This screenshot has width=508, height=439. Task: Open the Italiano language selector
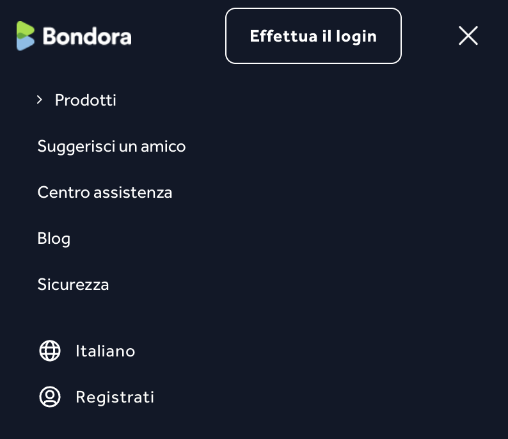(105, 351)
